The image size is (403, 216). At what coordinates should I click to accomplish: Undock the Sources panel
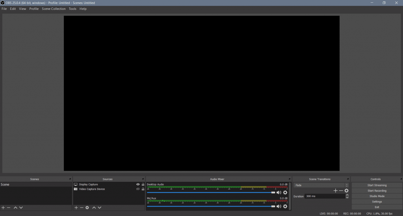tap(143, 179)
